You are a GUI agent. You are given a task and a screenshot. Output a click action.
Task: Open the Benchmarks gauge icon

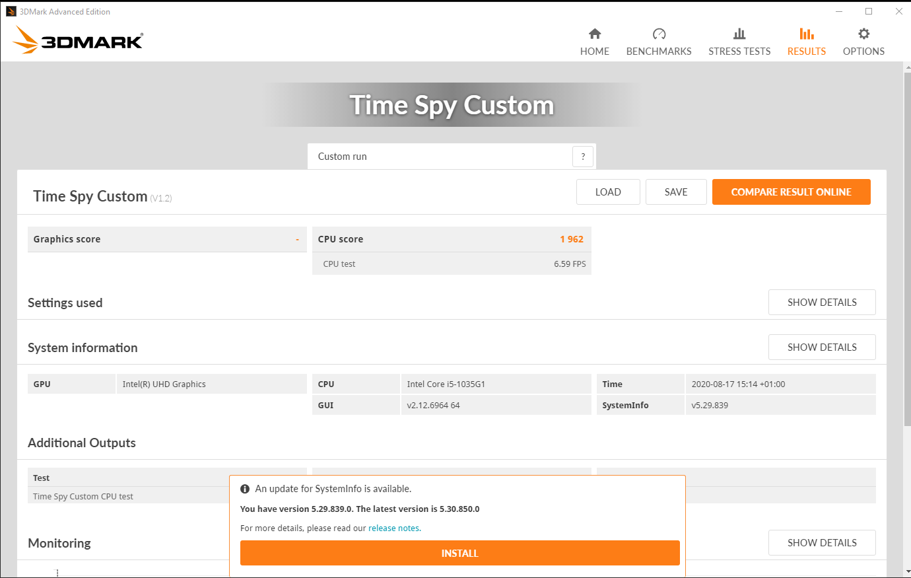pyautogui.click(x=659, y=34)
